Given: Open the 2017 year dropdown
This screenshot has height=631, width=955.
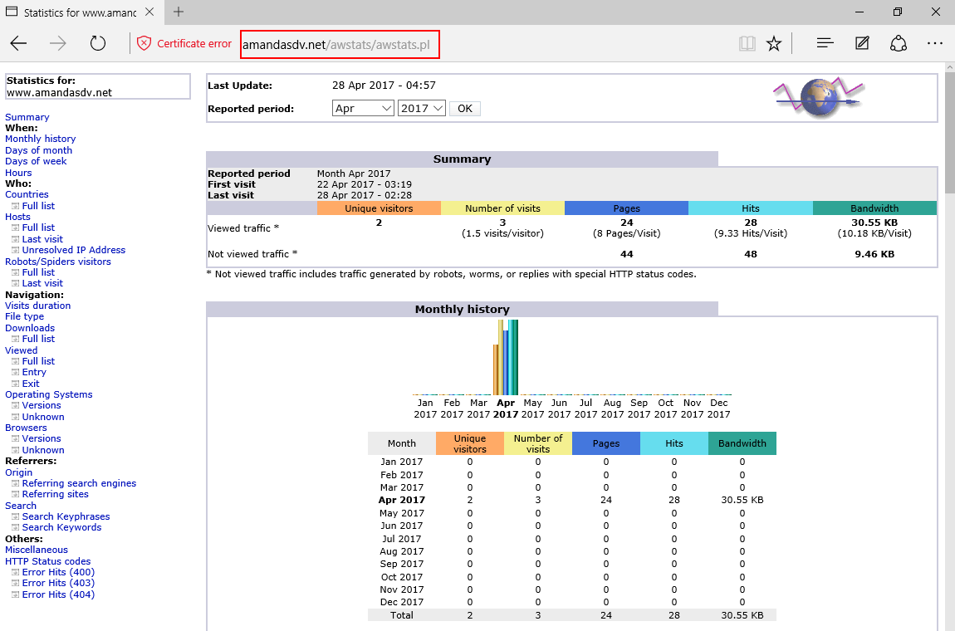Looking at the screenshot, I should (422, 109).
